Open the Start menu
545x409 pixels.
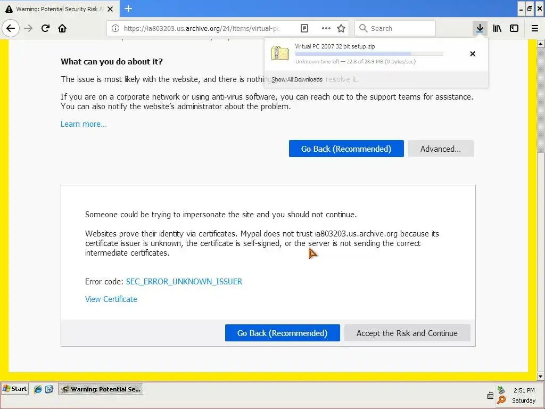point(15,389)
